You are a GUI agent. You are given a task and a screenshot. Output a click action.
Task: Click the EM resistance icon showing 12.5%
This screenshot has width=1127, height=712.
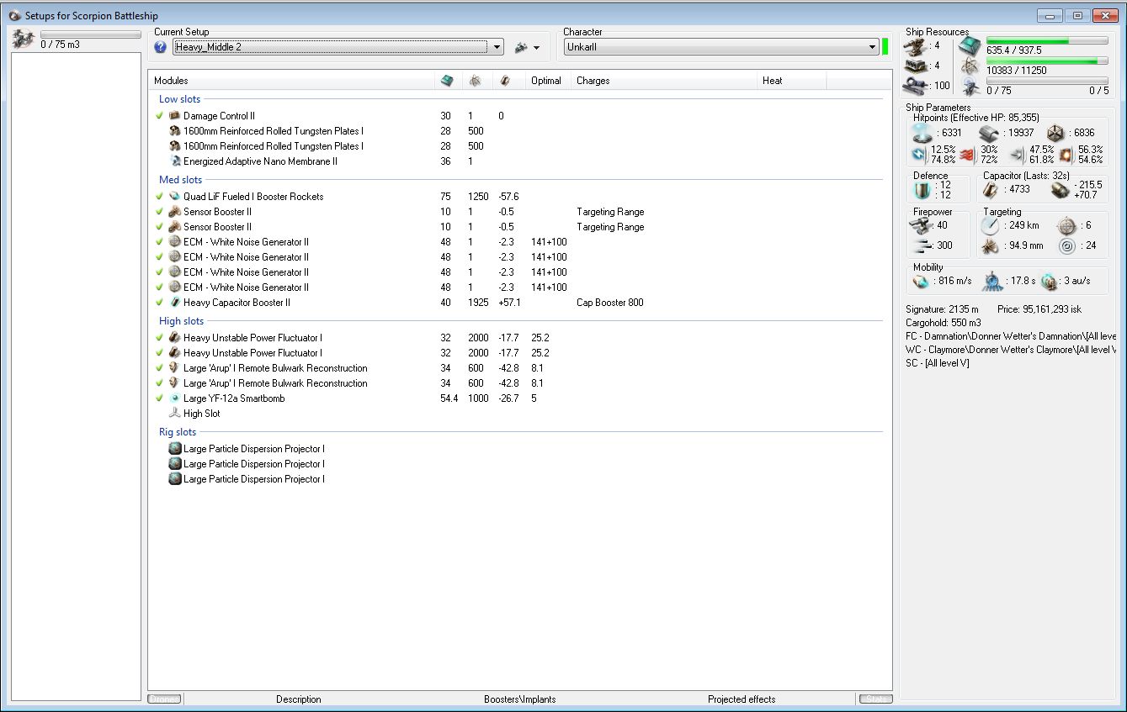[x=920, y=154]
